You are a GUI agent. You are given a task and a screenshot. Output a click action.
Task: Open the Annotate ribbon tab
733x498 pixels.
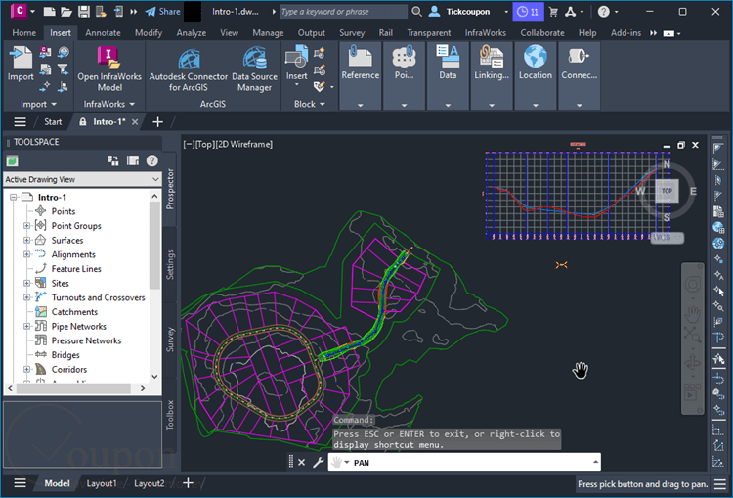(103, 32)
